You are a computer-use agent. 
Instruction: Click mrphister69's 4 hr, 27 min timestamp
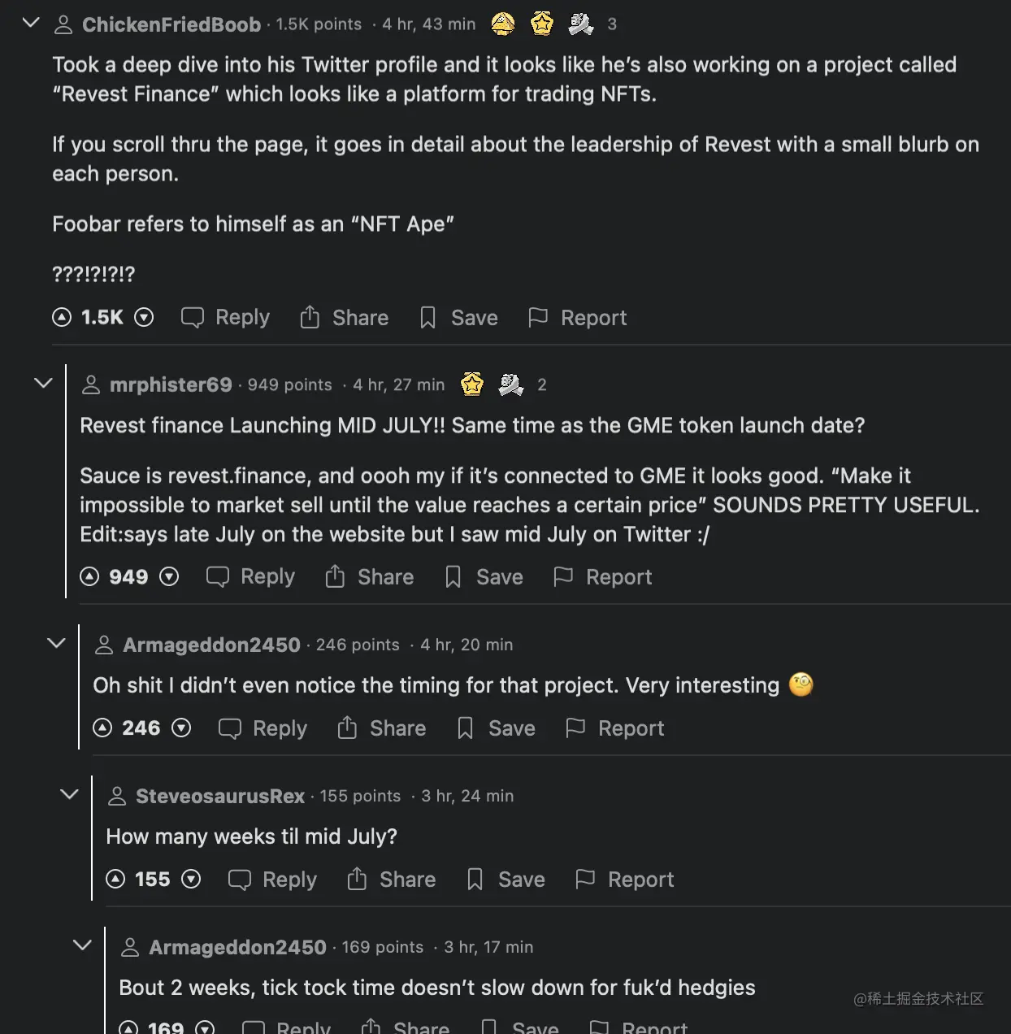pos(398,384)
